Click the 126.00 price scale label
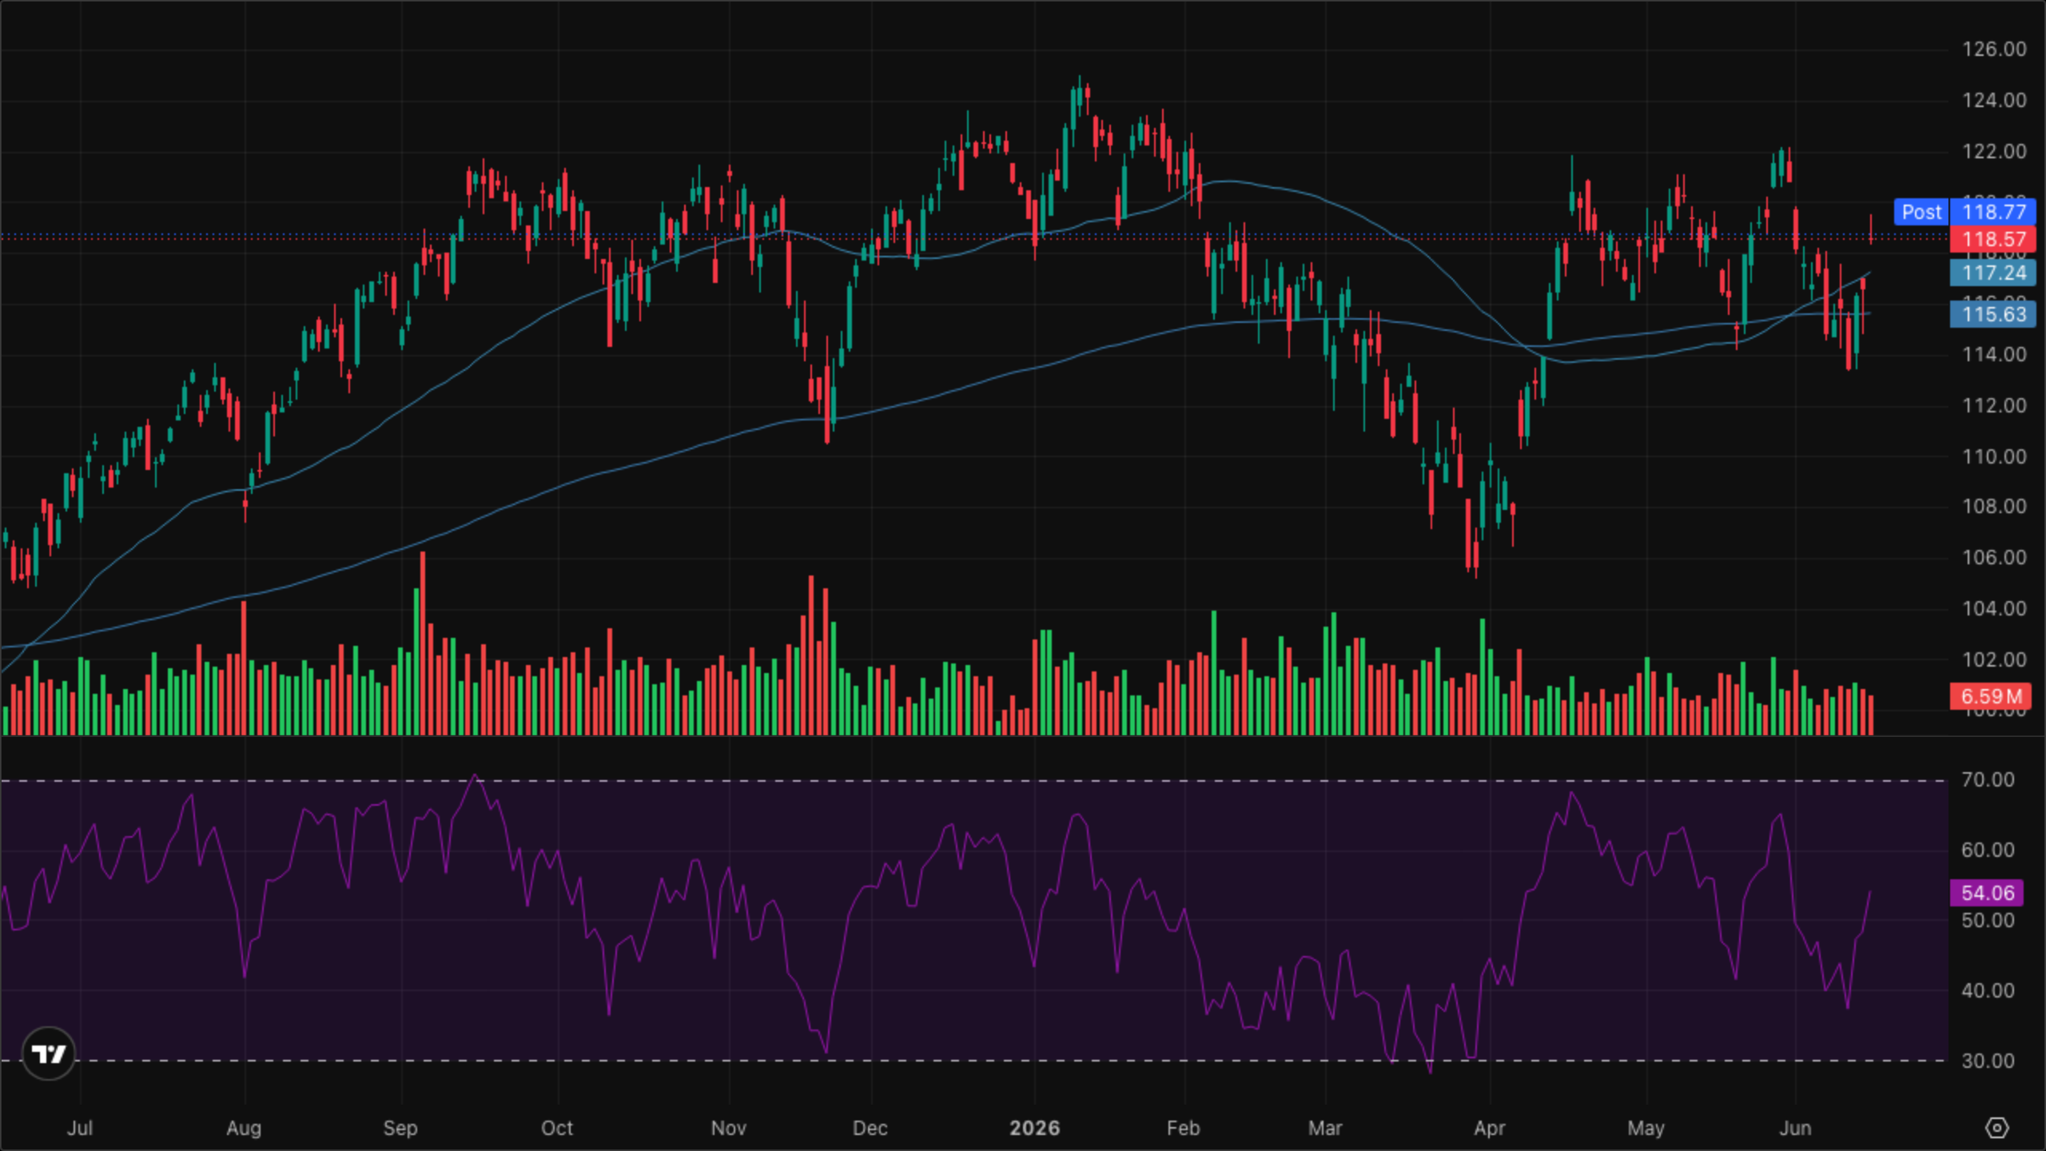The image size is (2046, 1151). pos(1994,49)
